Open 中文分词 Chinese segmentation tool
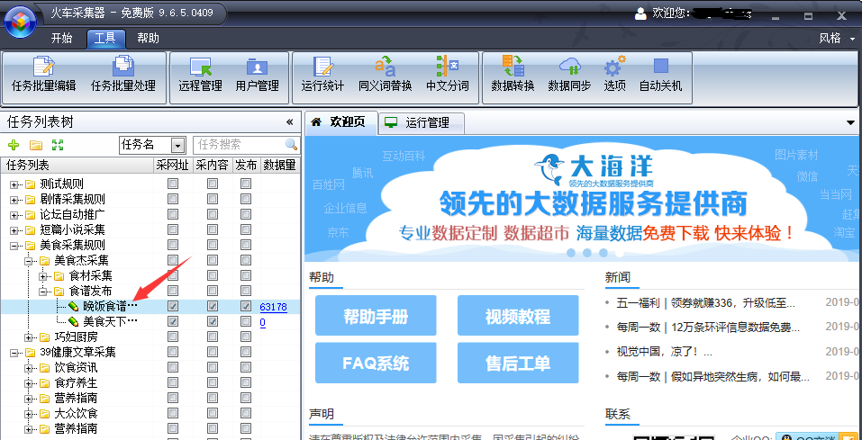The height and width of the screenshot is (440, 862). point(447,74)
